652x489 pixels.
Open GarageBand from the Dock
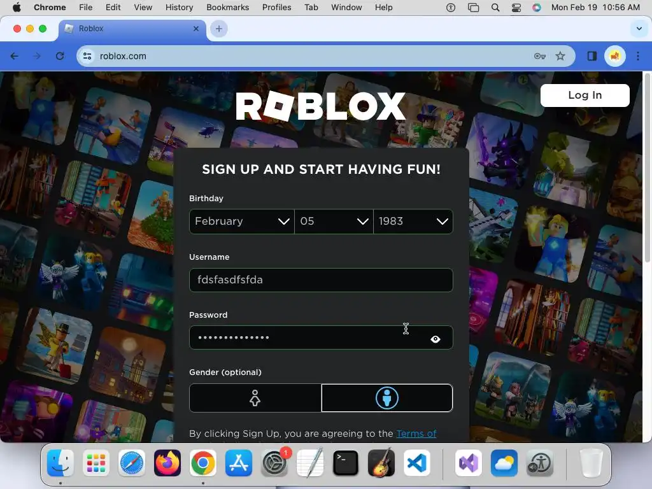(x=381, y=463)
